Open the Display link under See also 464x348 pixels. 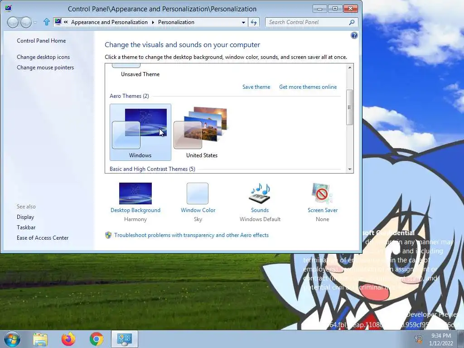pyautogui.click(x=25, y=217)
